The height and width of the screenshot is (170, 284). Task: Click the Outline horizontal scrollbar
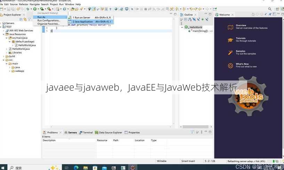point(196,127)
